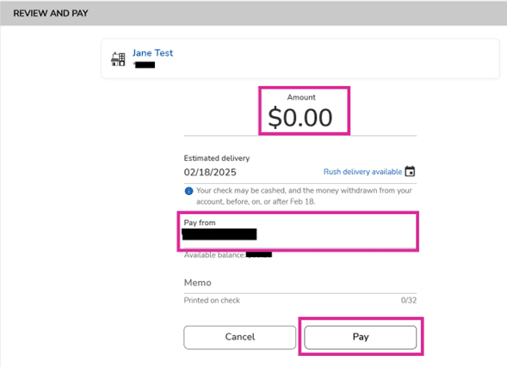Click the Amount label
The image size is (507, 367).
301,97
